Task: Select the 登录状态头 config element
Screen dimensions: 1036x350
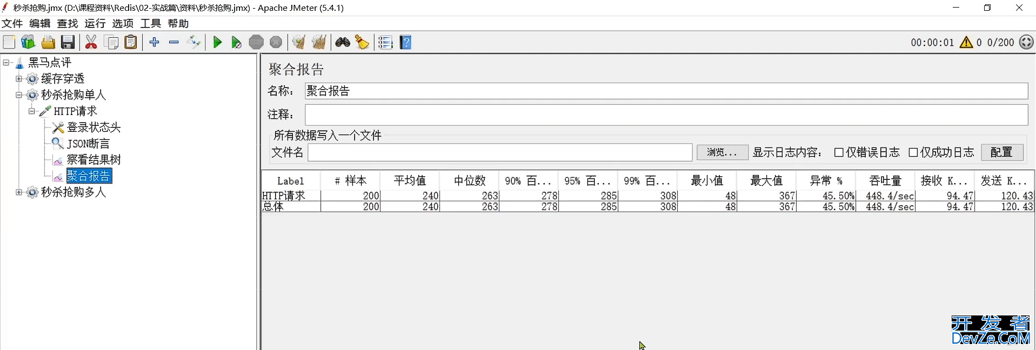Action: pos(93,127)
